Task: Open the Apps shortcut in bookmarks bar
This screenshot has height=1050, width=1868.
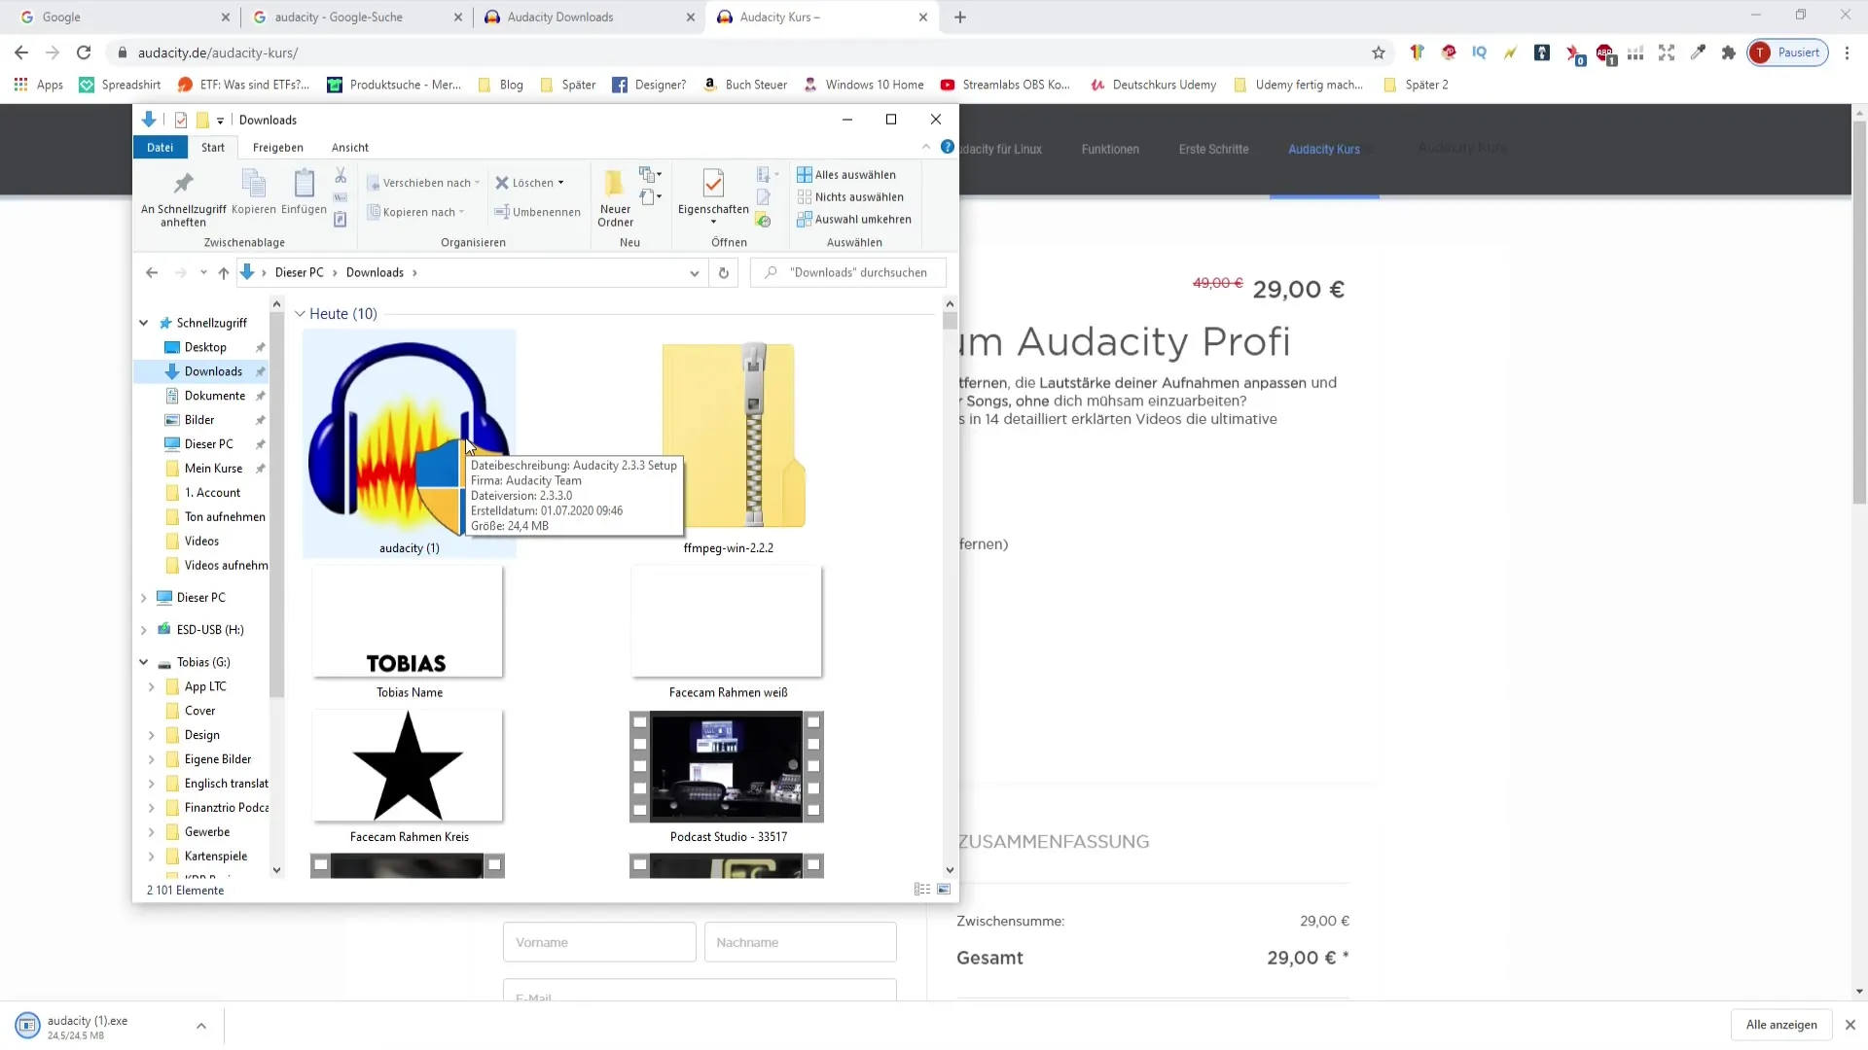Action: click(x=39, y=85)
